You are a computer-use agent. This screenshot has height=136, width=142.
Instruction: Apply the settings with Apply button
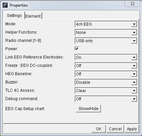tap(132, 129)
